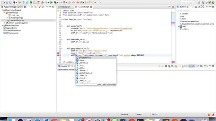This screenshot has height=121, width=216.
Task: Open secondScript.py in Package Explorer
Action: click(17, 20)
